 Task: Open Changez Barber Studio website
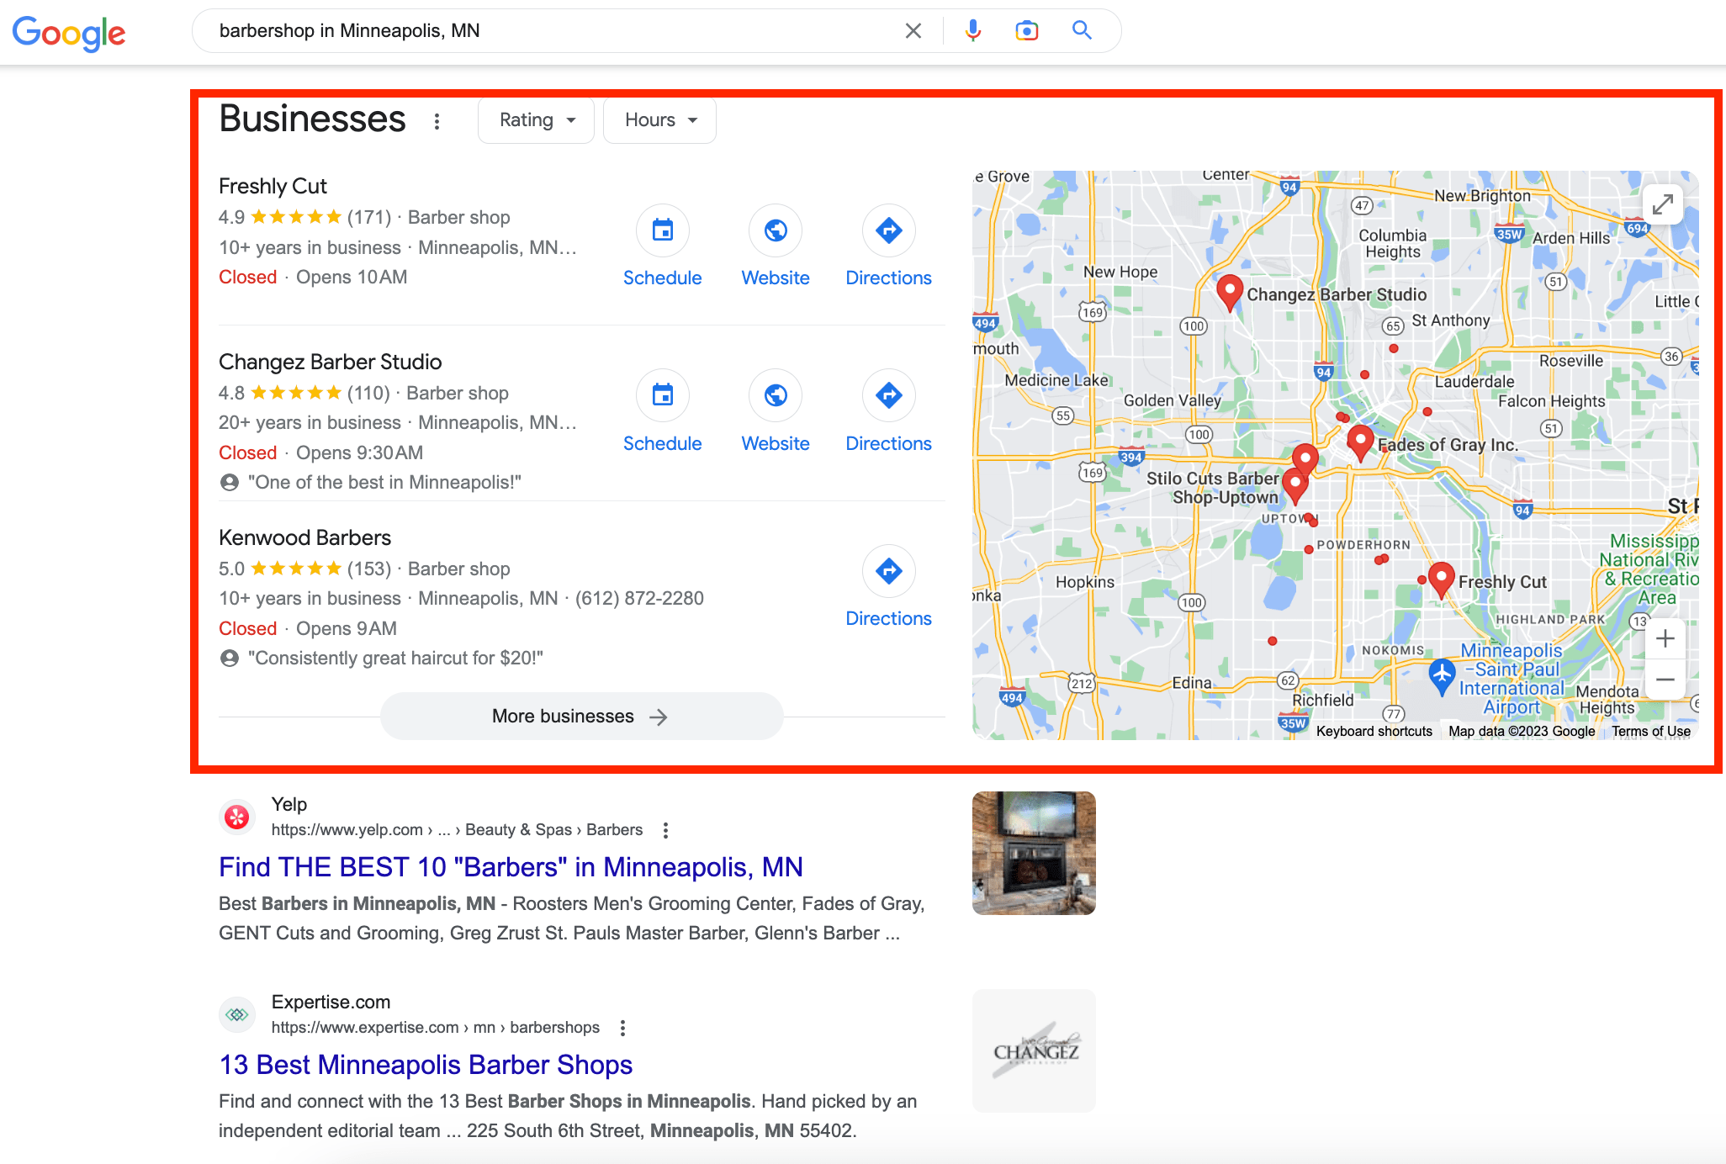pos(775,395)
